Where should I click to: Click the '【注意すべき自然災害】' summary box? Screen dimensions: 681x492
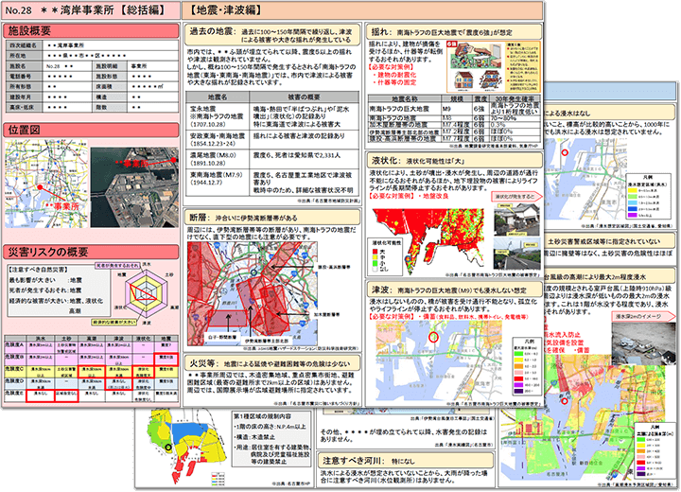[59, 290]
